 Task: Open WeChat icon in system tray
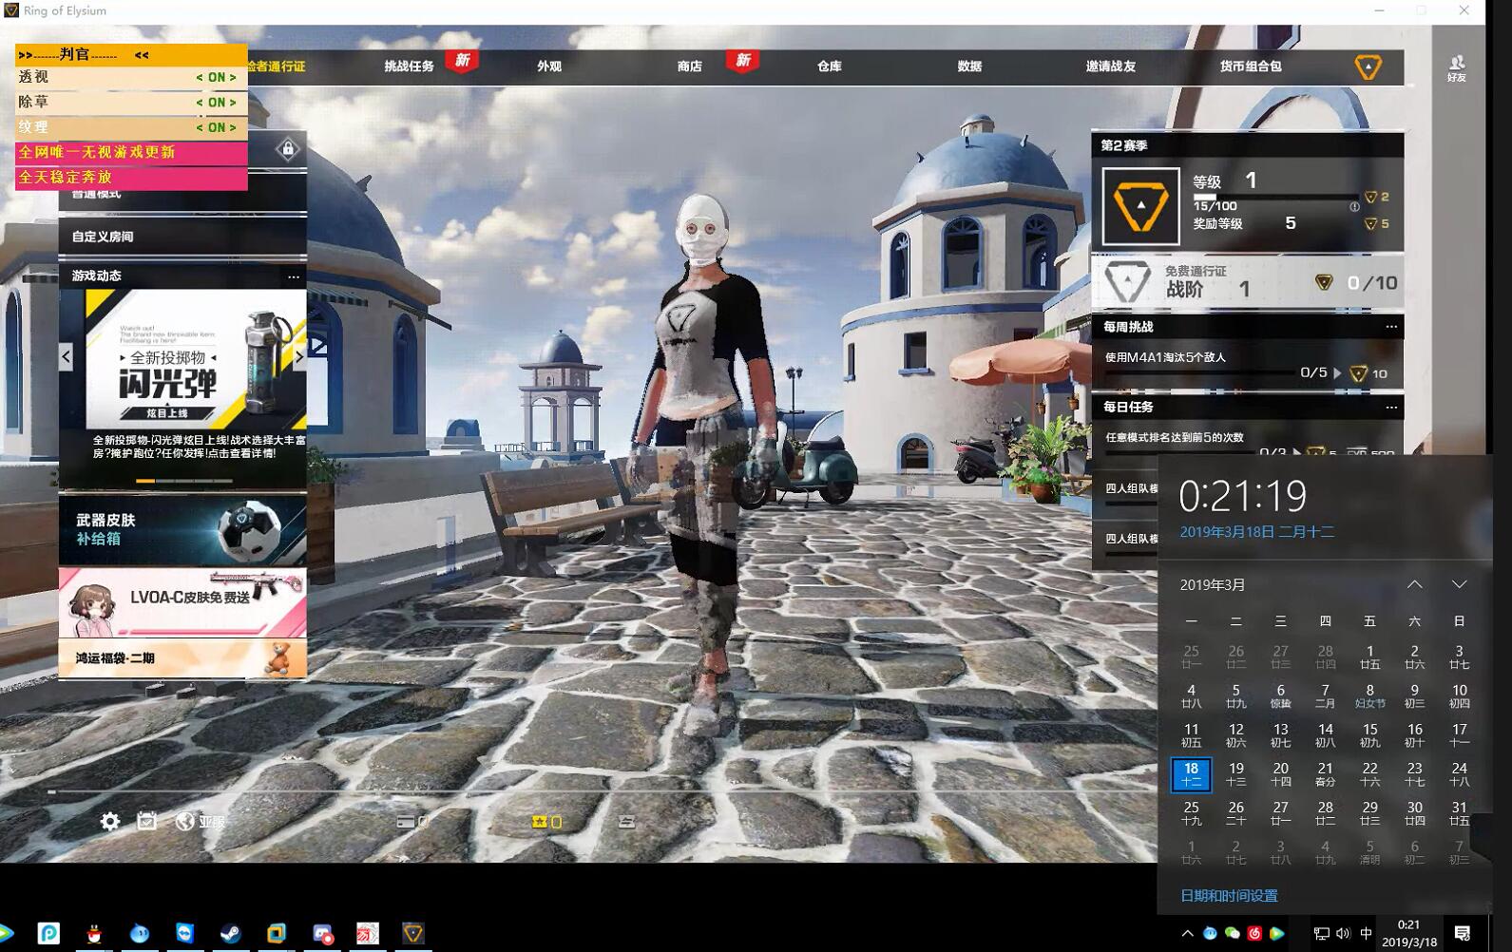1233,934
